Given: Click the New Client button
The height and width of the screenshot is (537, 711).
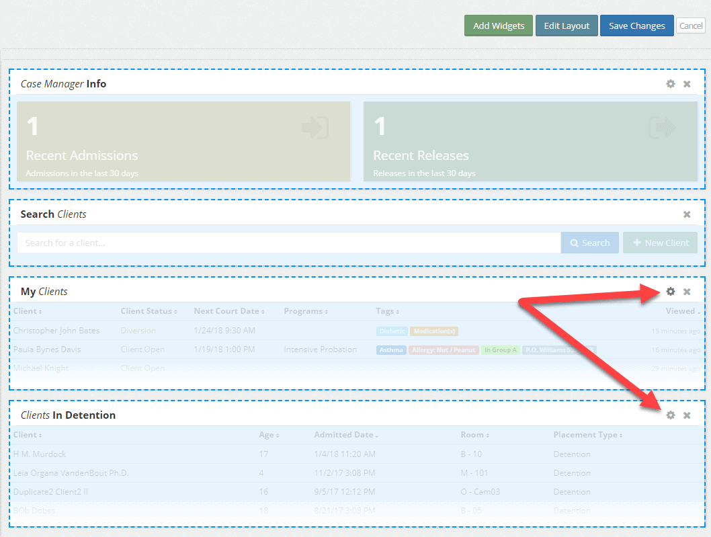Looking at the screenshot, I should pyautogui.click(x=660, y=243).
